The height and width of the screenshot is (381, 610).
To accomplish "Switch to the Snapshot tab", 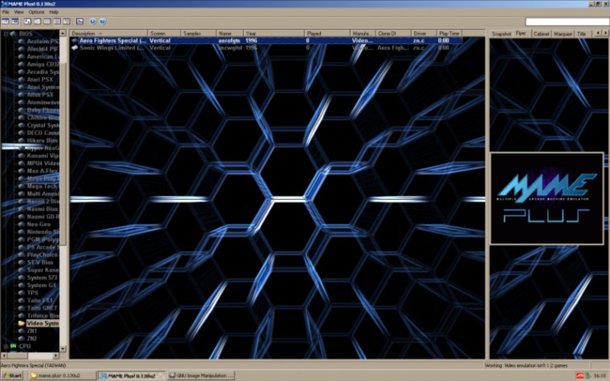I will (x=501, y=34).
